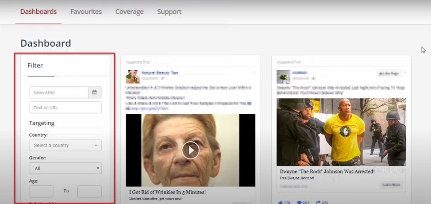The image size is (431, 204).
Task: Click the flower avatar on the Dwayne ad
Action: [x=283, y=77]
